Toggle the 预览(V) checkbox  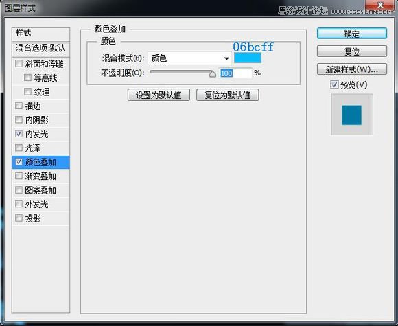(334, 84)
